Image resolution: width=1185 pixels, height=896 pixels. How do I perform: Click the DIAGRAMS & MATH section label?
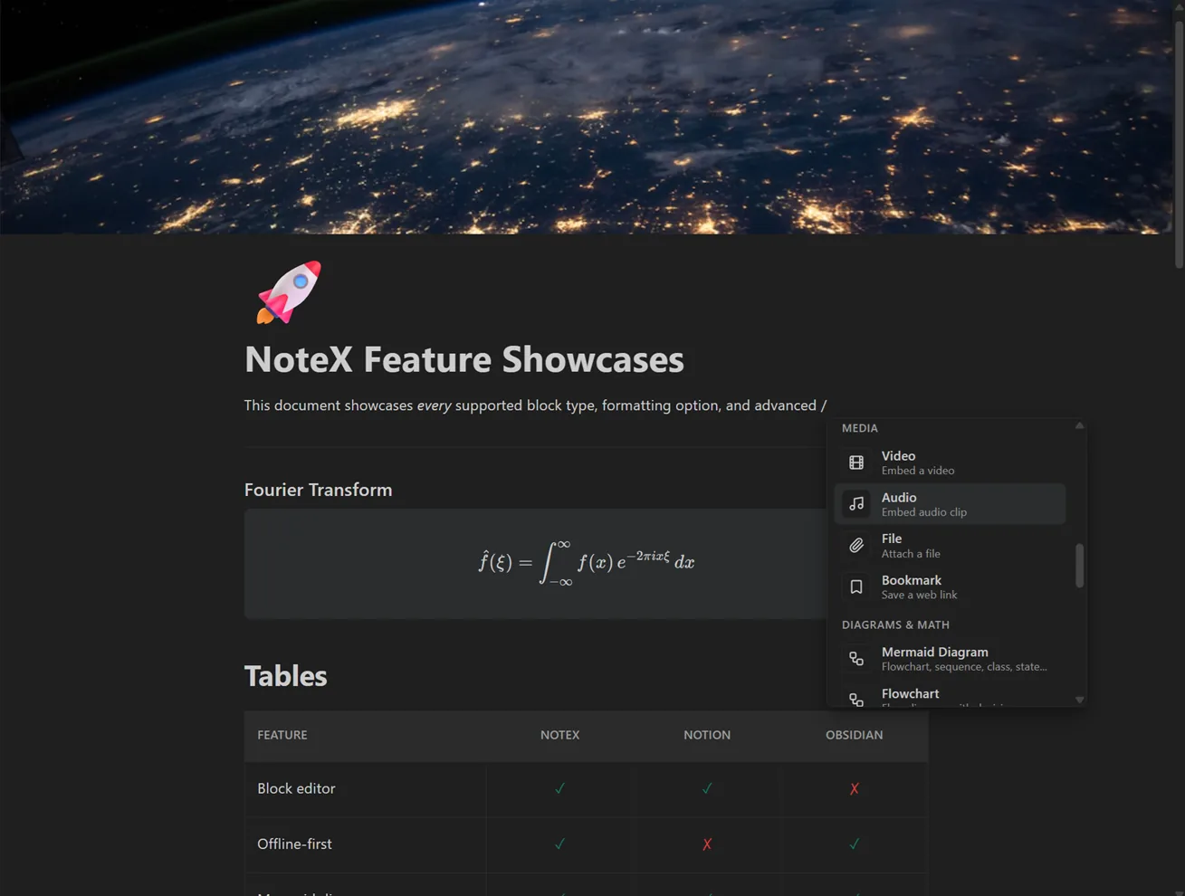pyautogui.click(x=895, y=624)
